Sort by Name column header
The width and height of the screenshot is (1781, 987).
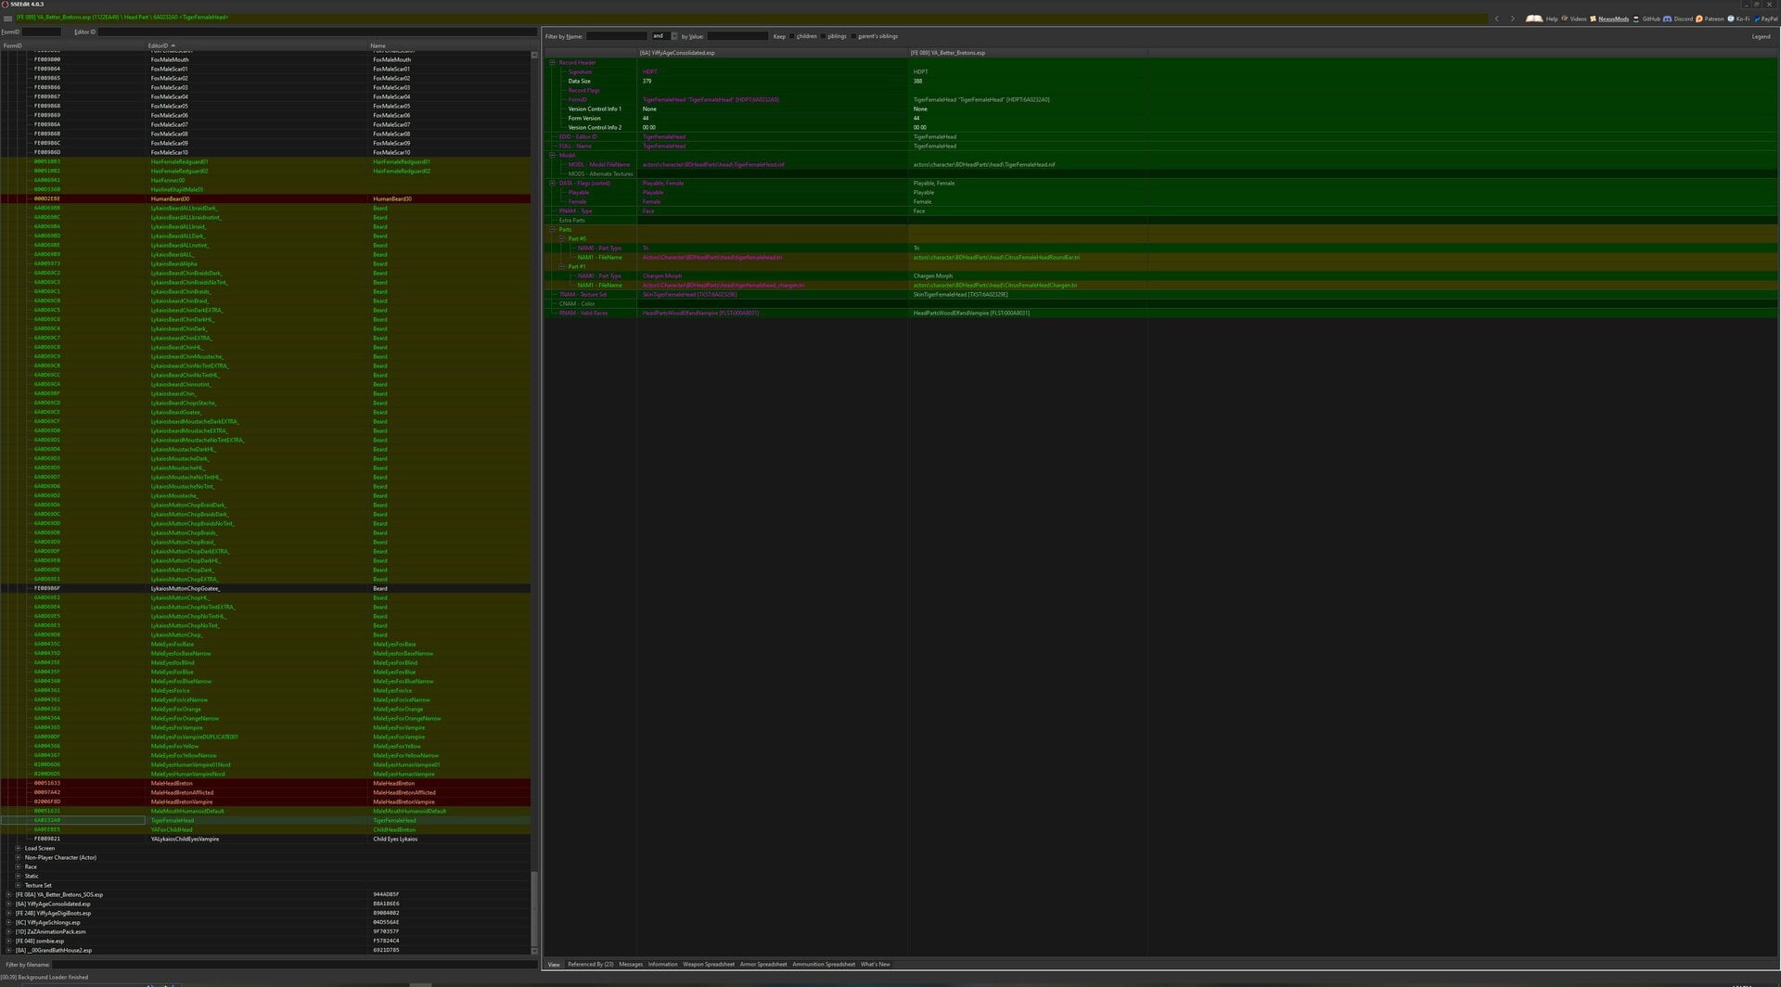click(450, 45)
